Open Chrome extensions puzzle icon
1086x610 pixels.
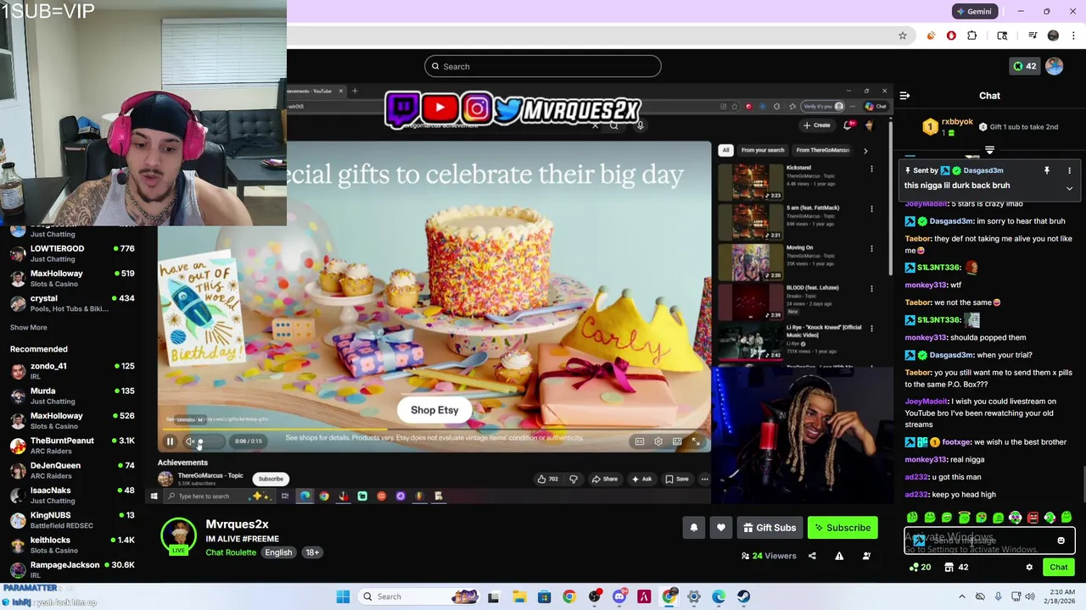click(972, 36)
